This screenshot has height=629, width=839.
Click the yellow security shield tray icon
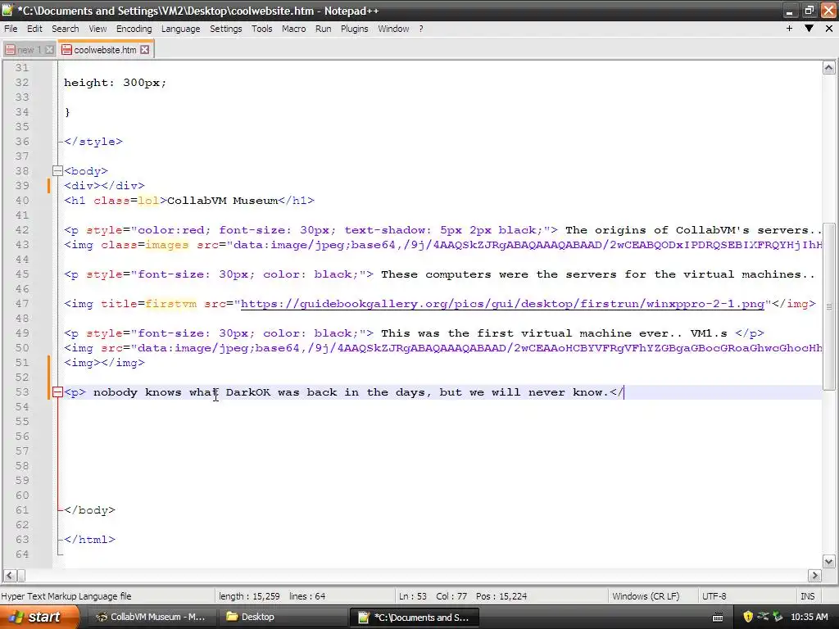pyautogui.click(x=748, y=618)
